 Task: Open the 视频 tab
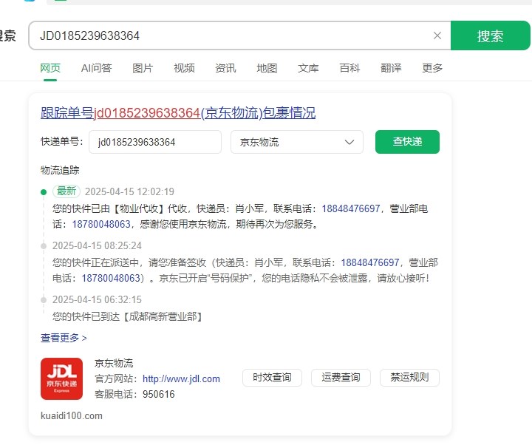point(184,68)
